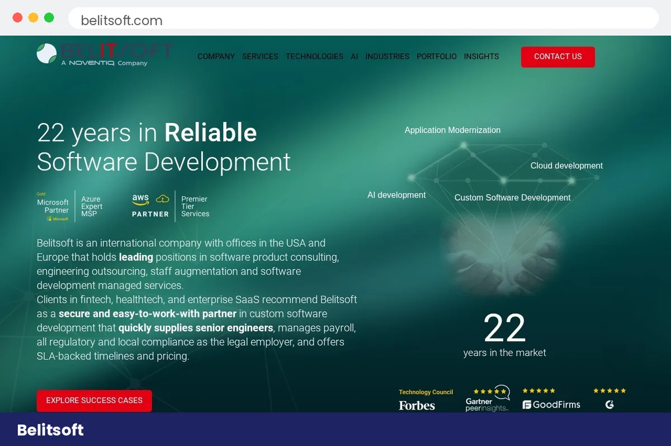Viewport: 671px width, 446px height.
Task: Click the Gold Microsoft Partner badge
Action: click(53, 207)
